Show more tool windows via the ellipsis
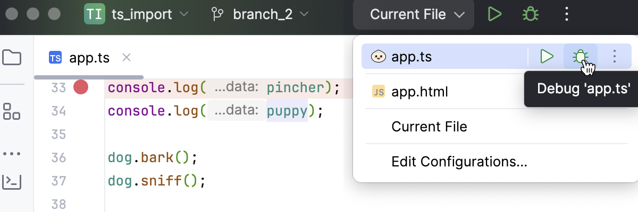The height and width of the screenshot is (212, 638). [12, 154]
